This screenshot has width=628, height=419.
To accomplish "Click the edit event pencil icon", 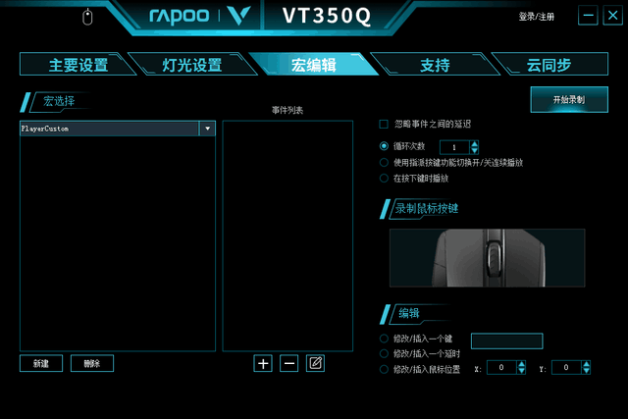I will coord(315,363).
